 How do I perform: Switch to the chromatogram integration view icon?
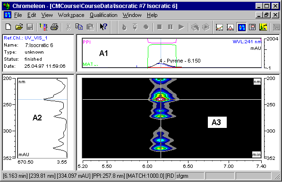pos(230,27)
